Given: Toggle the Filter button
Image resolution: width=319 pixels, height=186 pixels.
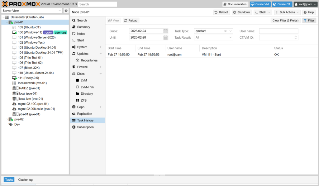Looking at the screenshot, I should 309,21.
